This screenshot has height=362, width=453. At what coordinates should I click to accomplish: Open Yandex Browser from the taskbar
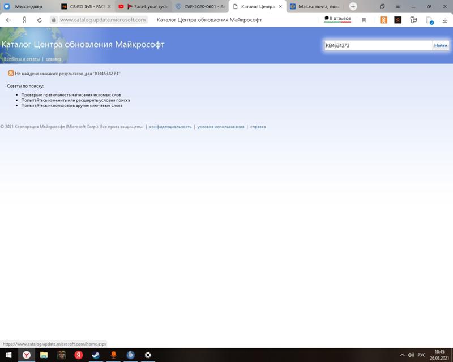tap(27, 355)
